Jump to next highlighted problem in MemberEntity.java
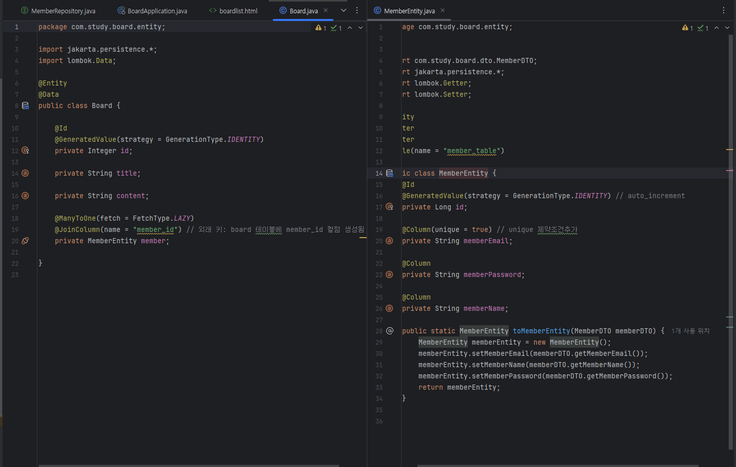736x467 pixels. tap(727, 28)
